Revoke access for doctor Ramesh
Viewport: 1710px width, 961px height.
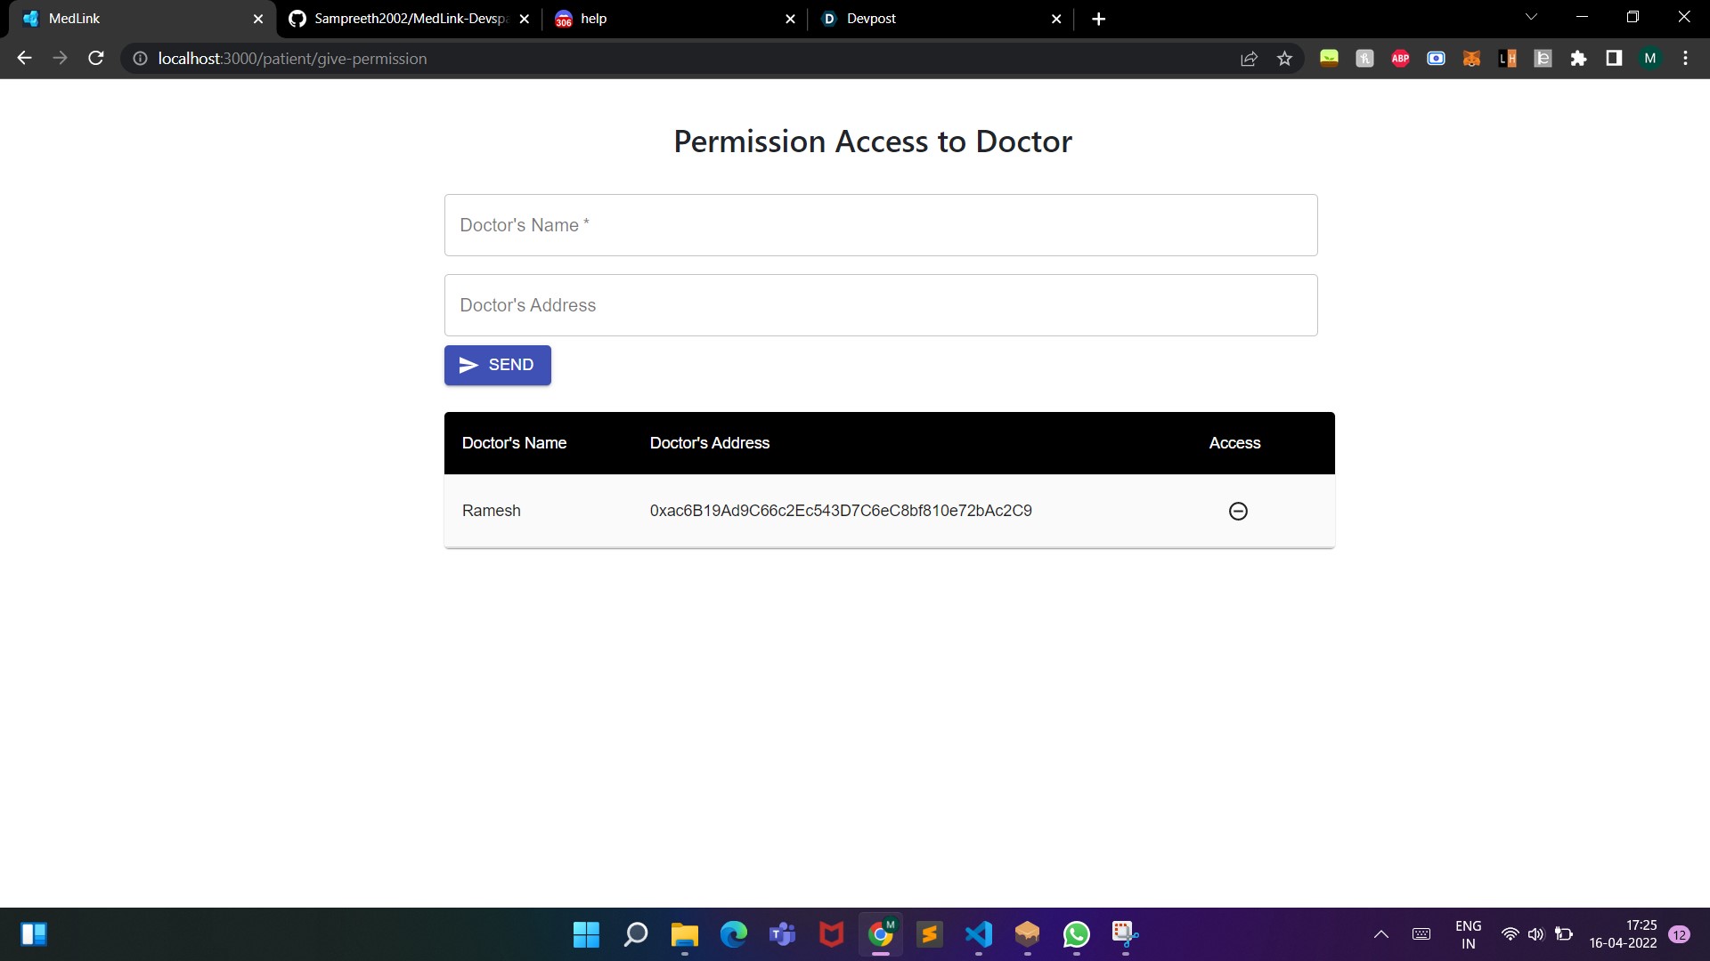[x=1238, y=511]
